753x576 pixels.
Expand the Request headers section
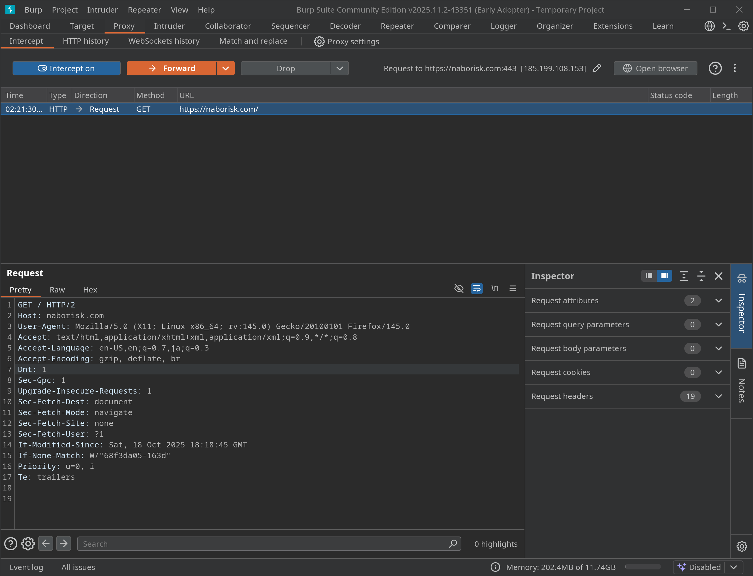718,396
